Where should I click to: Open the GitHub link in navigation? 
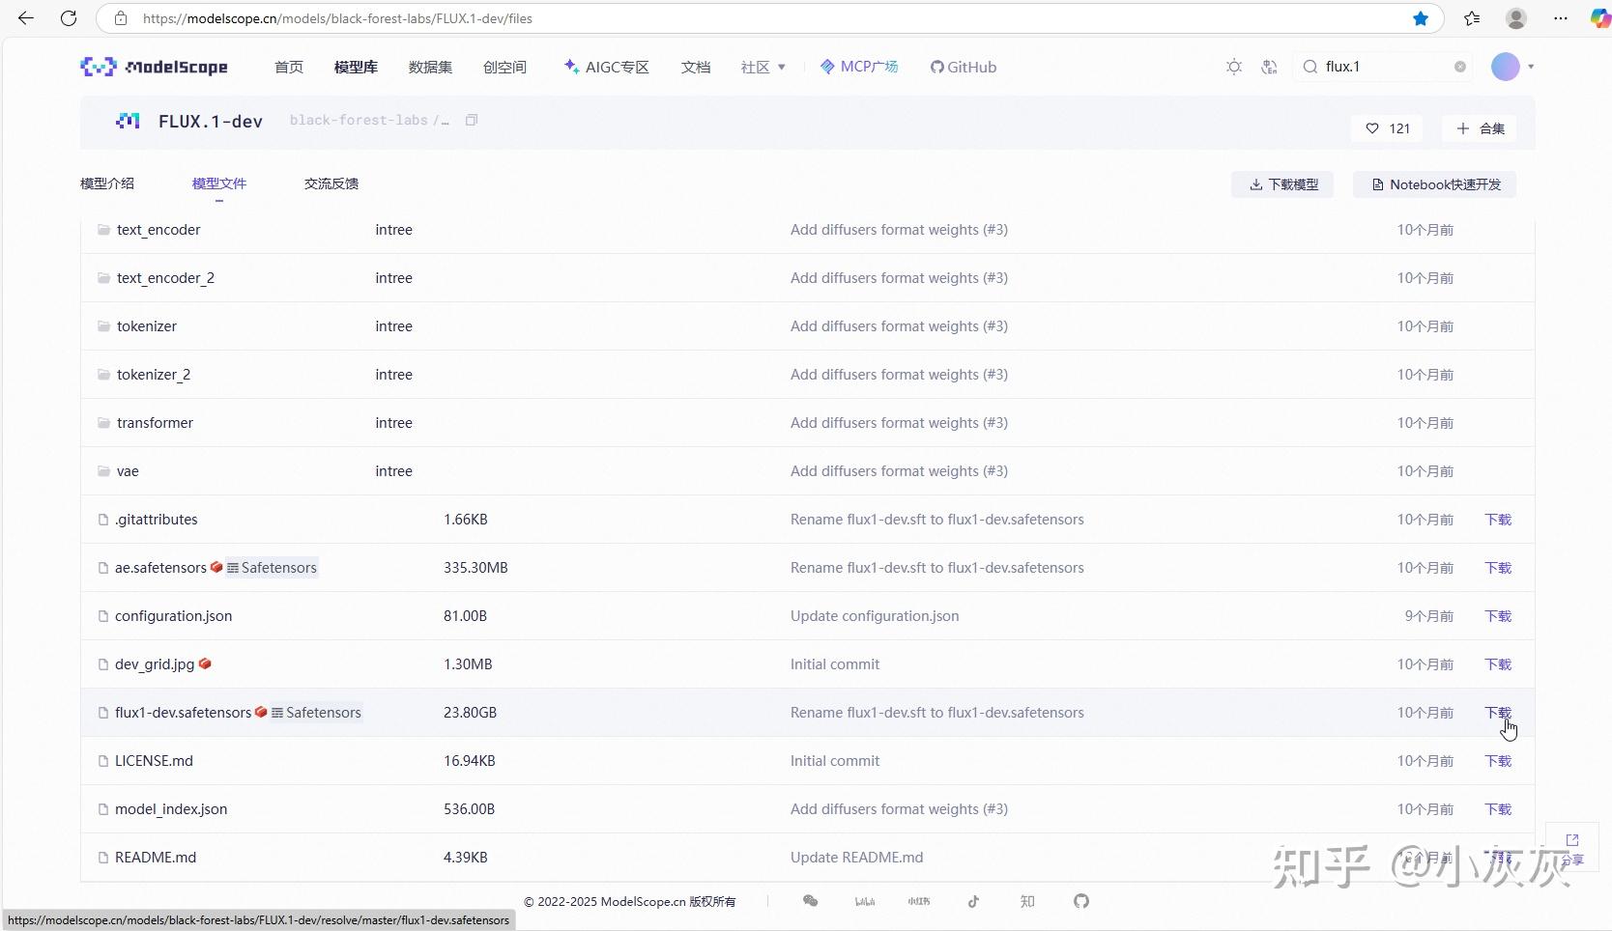pyautogui.click(x=964, y=67)
